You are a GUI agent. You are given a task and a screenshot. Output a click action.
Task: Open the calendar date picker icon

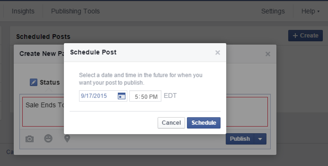tap(122, 96)
